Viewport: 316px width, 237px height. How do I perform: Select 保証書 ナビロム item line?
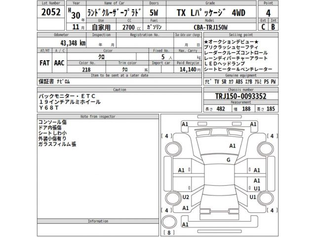[54, 81]
